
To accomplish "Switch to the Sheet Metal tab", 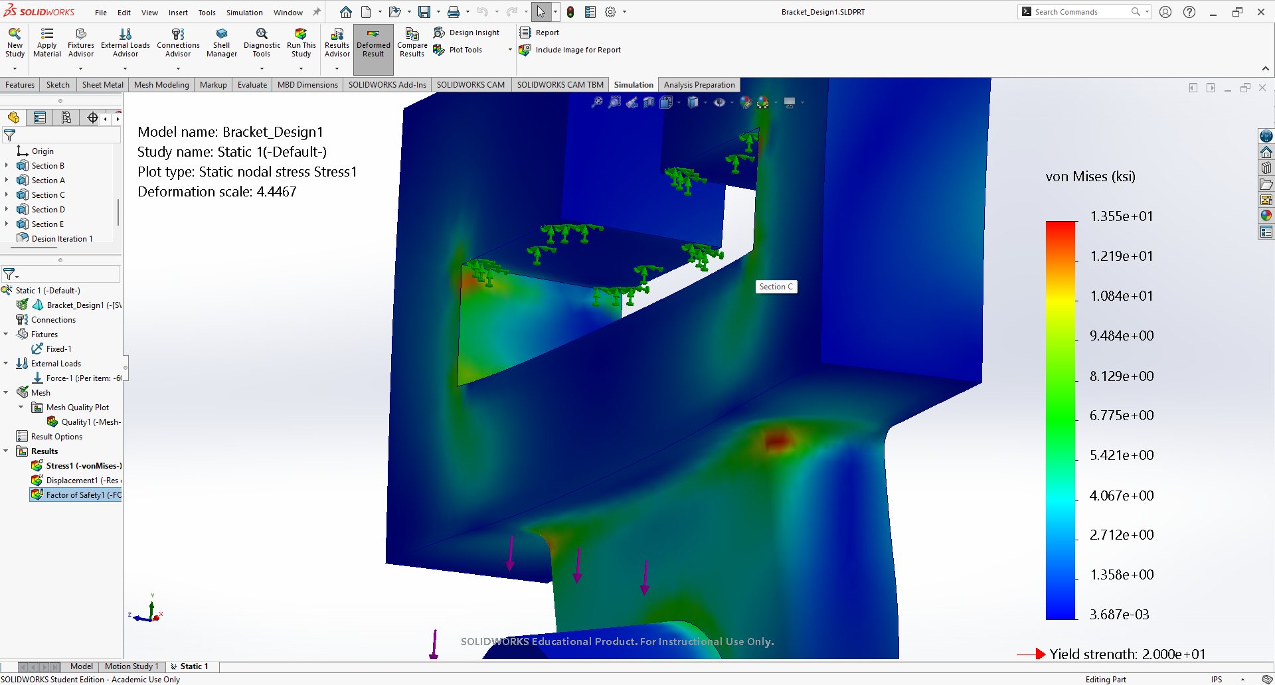I will click(x=103, y=85).
